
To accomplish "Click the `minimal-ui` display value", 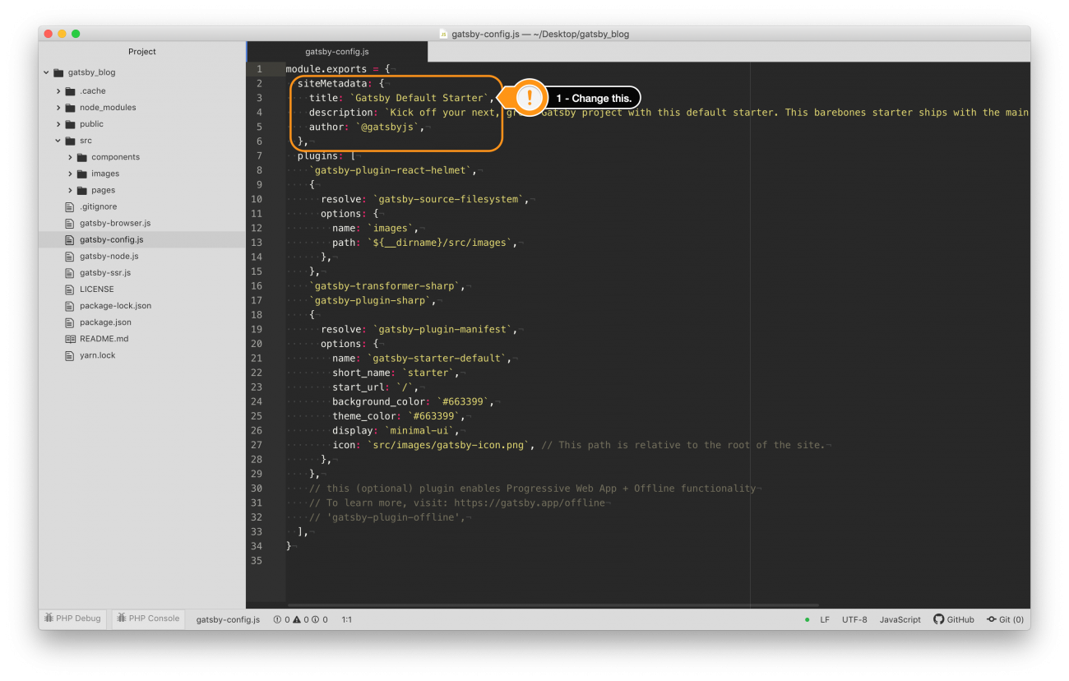I will (421, 430).
